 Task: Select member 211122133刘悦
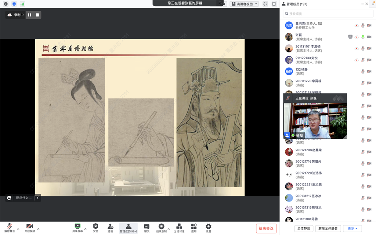click(328, 60)
